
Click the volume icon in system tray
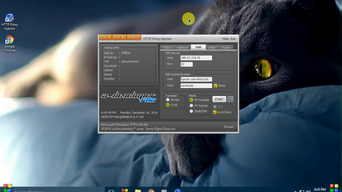point(308,191)
